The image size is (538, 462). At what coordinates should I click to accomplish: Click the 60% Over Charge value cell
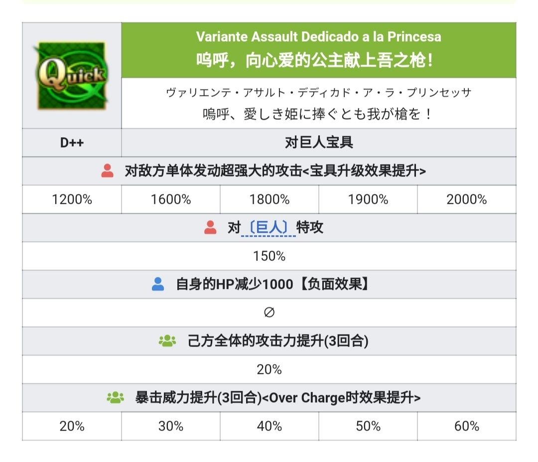pyautogui.click(x=466, y=426)
